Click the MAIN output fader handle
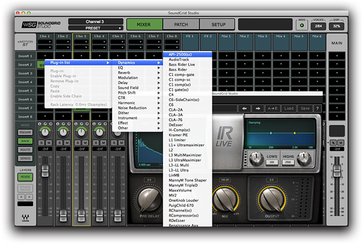 tap(337, 171)
